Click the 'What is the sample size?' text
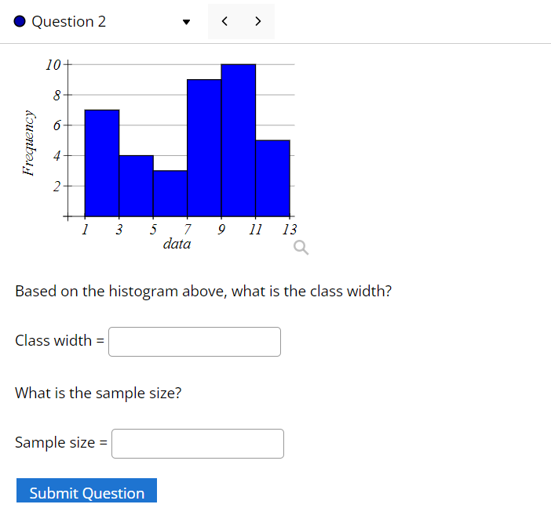551x526 pixels. point(98,393)
